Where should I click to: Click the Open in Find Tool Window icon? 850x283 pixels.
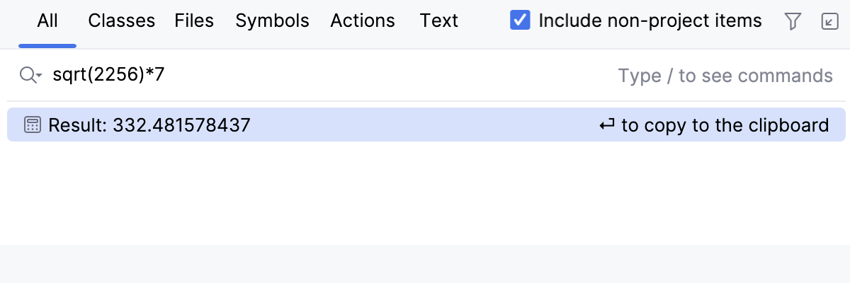tap(829, 21)
